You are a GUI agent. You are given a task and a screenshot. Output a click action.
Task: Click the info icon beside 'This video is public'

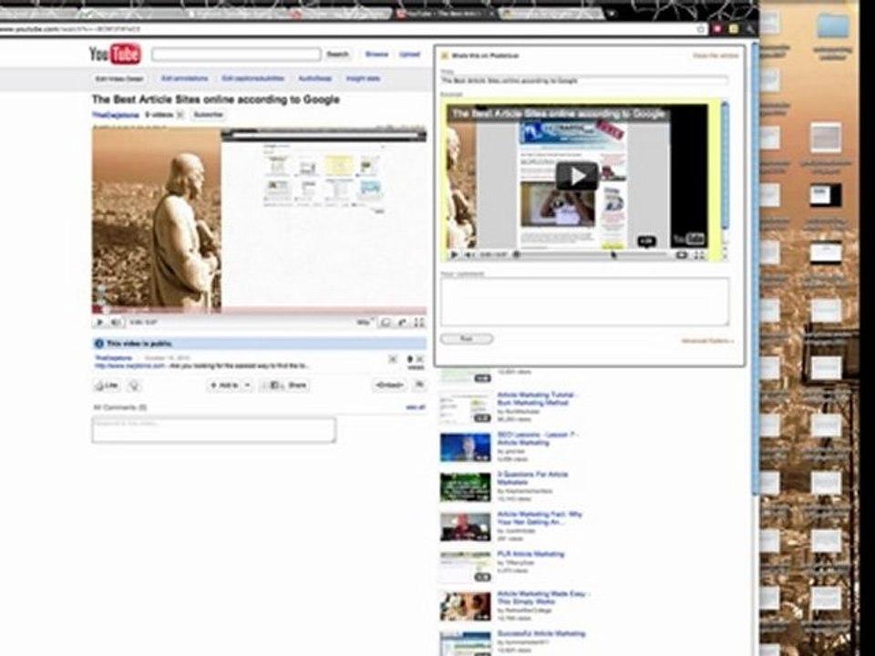pyautogui.click(x=99, y=343)
